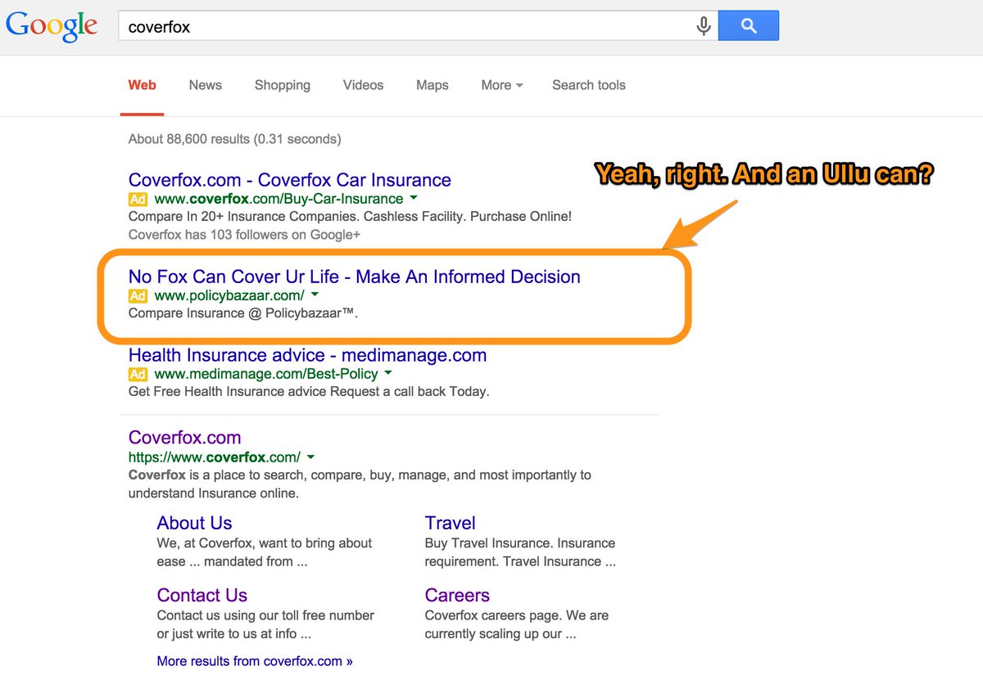Click the About 88,600 results text

[x=234, y=139]
